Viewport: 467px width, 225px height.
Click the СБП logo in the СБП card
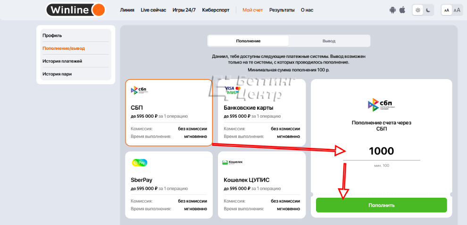(139, 90)
